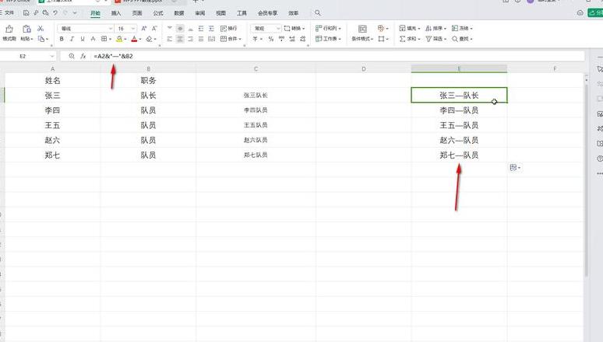Apply percent style format

(271, 39)
